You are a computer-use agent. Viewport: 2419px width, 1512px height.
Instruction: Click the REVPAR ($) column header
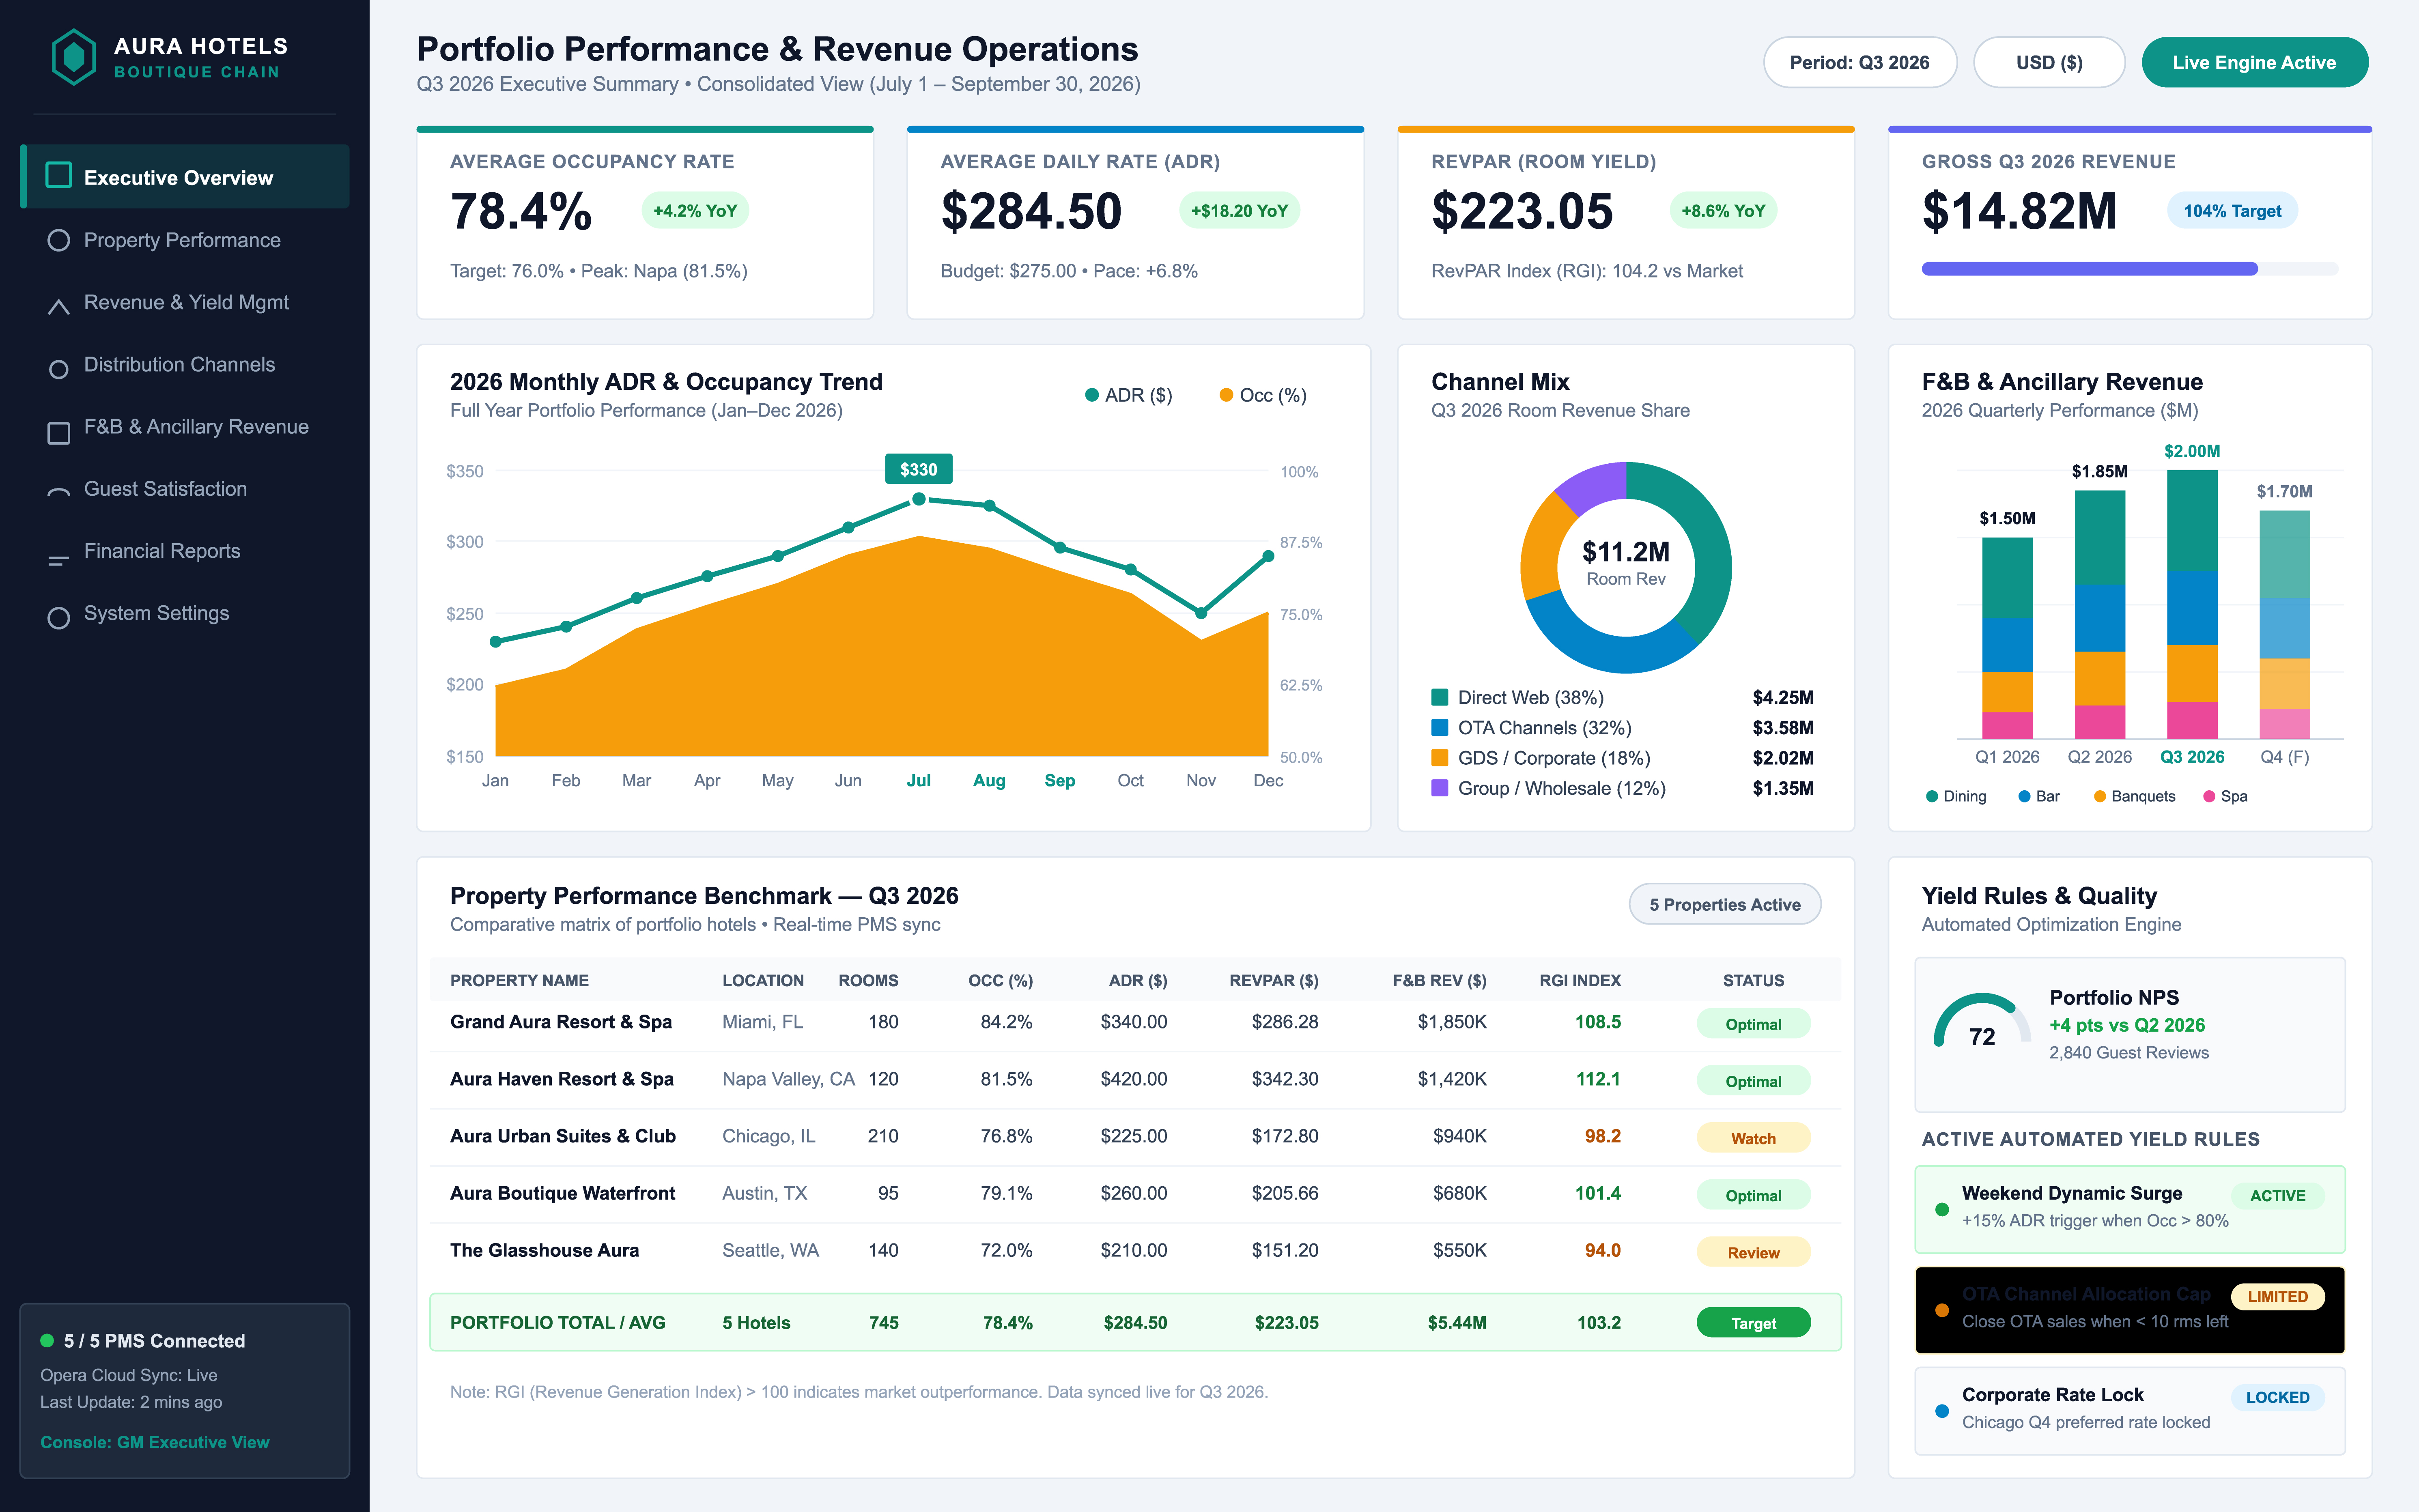click(1274, 980)
